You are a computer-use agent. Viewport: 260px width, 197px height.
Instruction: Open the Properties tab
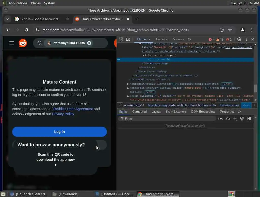click(227, 112)
